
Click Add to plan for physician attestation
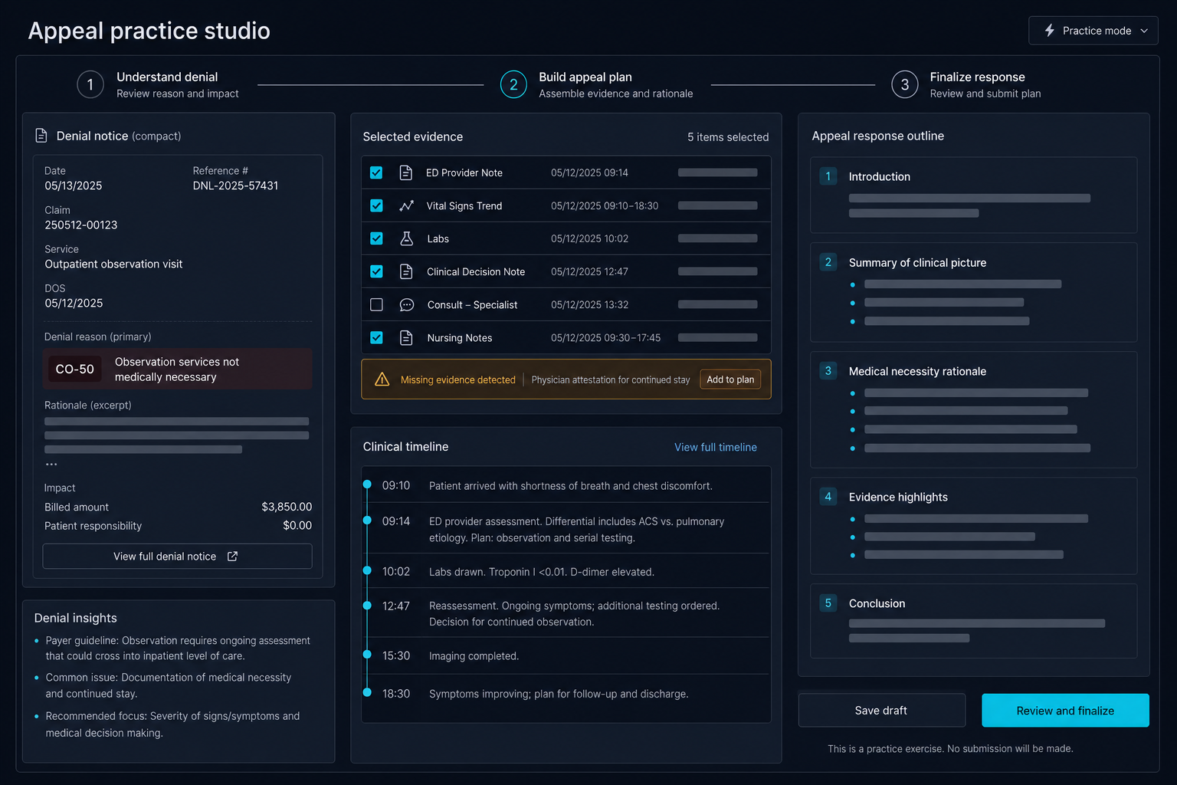point(730,379)
